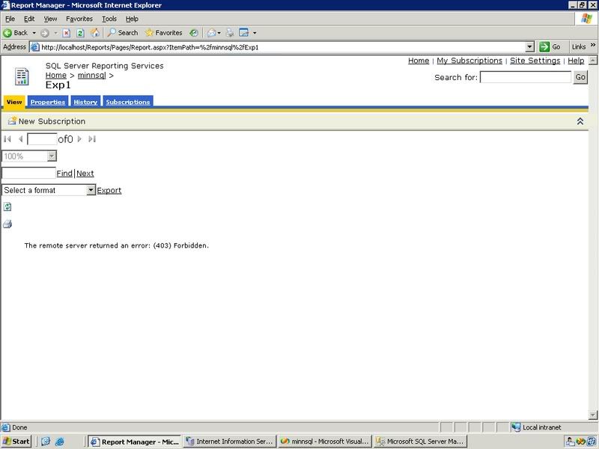The height and width of the screenshot is (449, 599).
Task: Switch to the History tab
Action: tap(85, 102)
